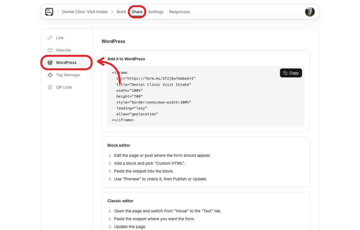Click the Website window icon
Screen dimensions: 360x230
pyautogui.click(x=50, y=50)
